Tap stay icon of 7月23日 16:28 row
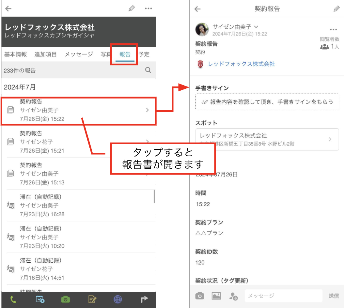344x308 pixels. pos(10,205)
